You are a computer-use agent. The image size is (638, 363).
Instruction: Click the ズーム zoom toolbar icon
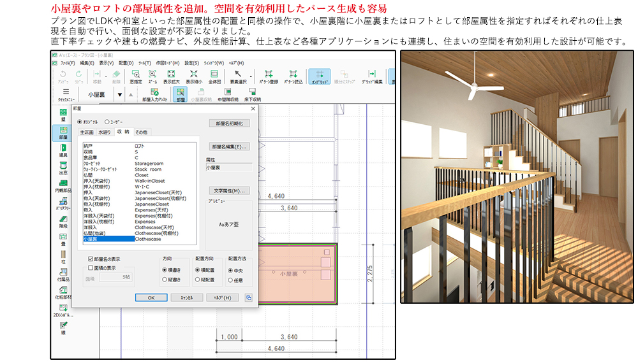pos(152,76)
